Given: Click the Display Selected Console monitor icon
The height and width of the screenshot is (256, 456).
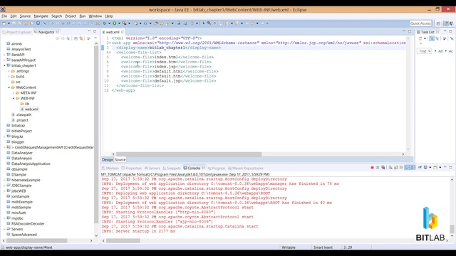Looking at the screenshot, I should pyautogui.click(x=425, y=168).
